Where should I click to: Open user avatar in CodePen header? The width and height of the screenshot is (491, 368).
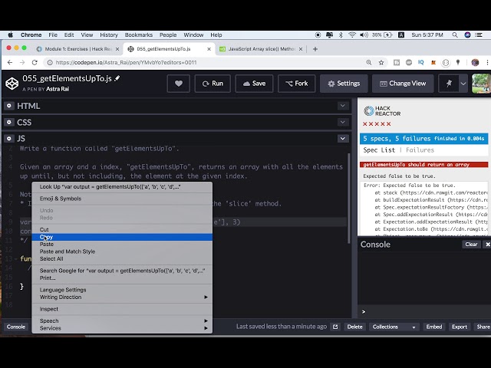[481, 84]
